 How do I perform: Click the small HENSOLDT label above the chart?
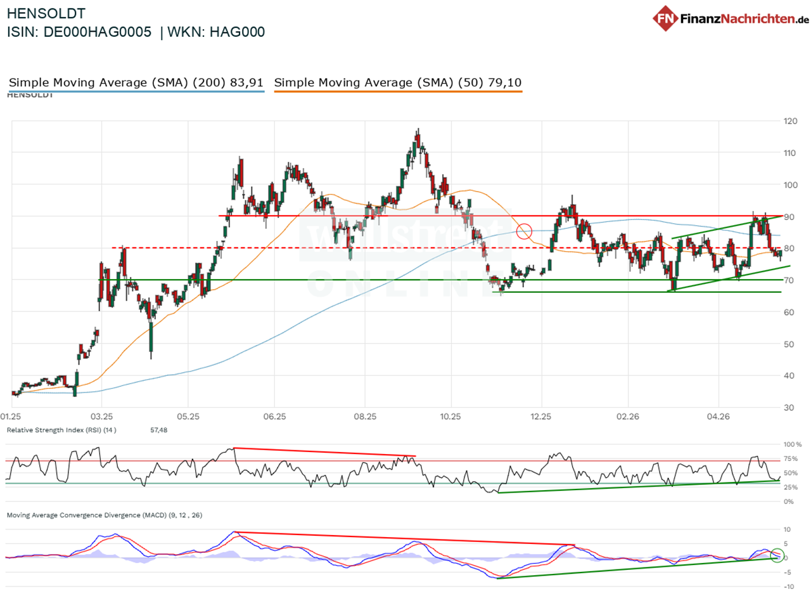tap(30, 94)
